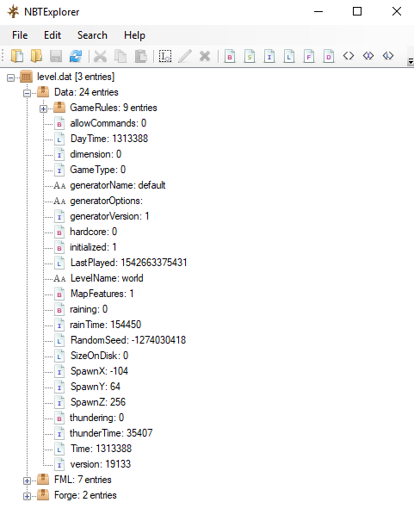Expand the GameRules node
This screenshot has height=527, width=414.
(x=43, y=108)
